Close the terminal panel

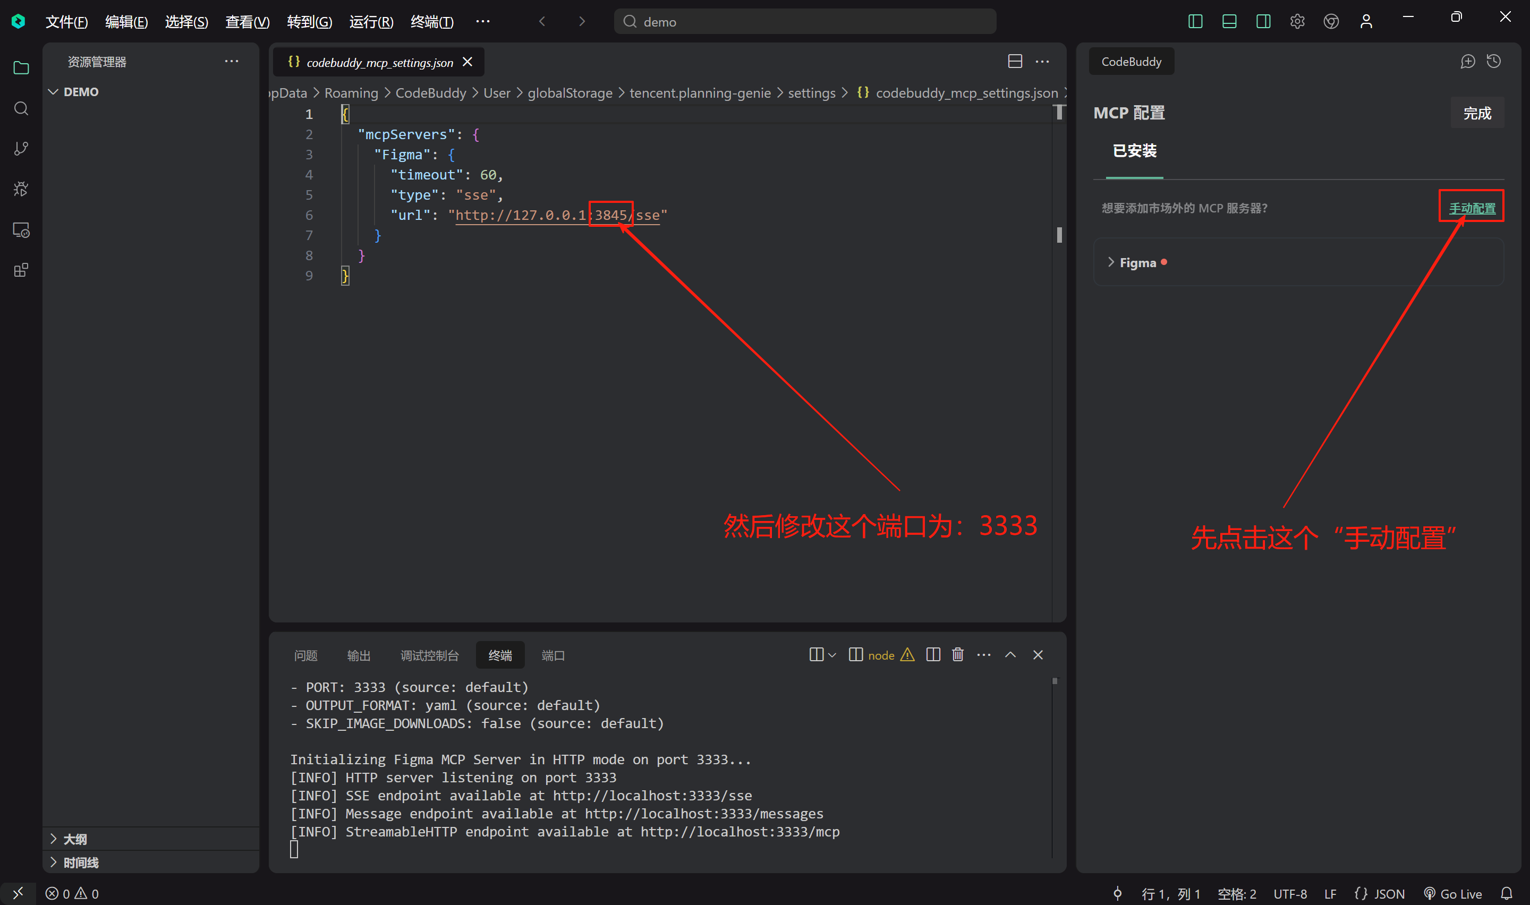[1038, 654]
